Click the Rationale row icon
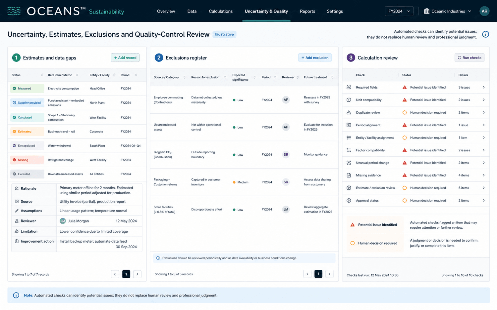 coord(17,188)
